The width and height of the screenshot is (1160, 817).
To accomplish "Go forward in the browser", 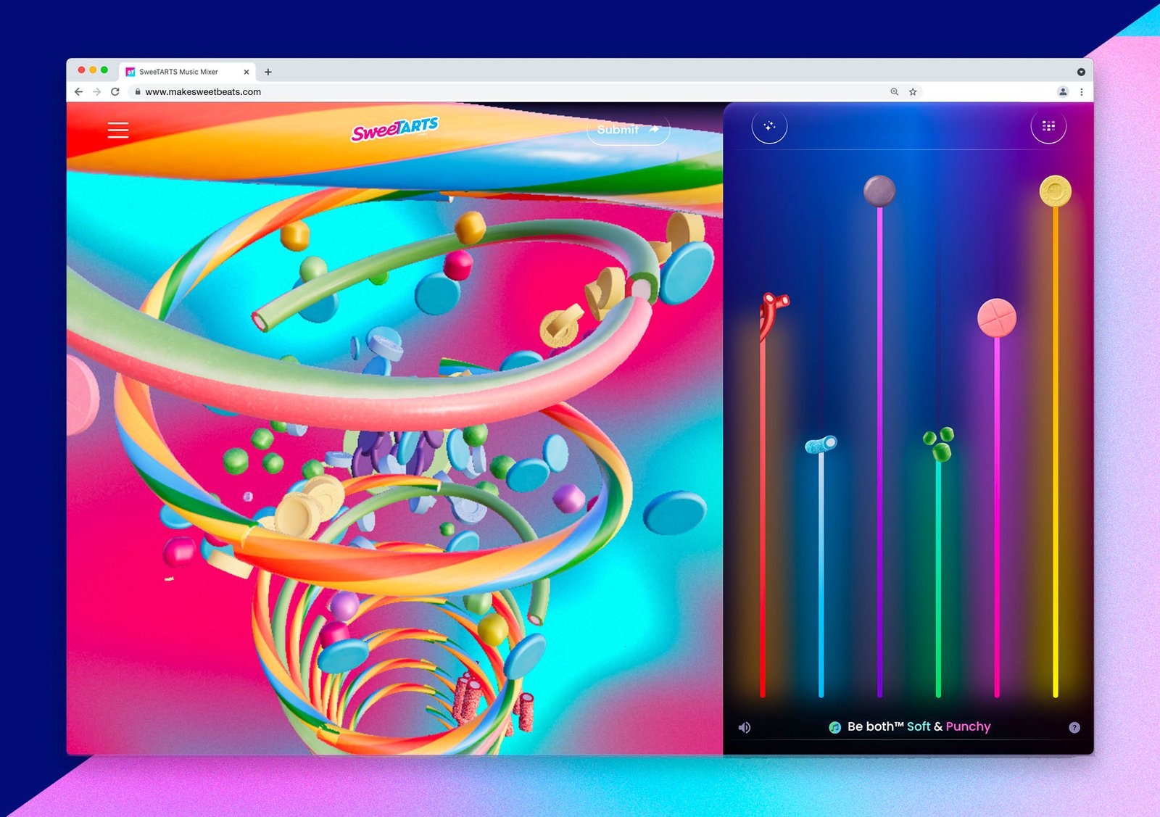I will pos(96,92).
